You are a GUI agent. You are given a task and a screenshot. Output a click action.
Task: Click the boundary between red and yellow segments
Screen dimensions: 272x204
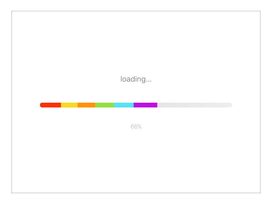61,105
